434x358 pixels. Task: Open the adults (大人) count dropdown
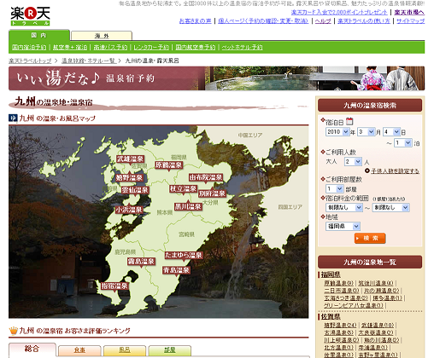click(353, 162)
